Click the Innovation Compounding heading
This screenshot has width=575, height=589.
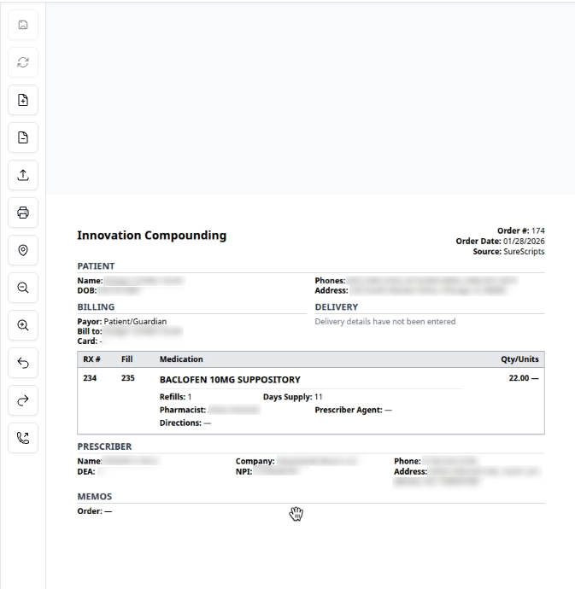[151, 236]
